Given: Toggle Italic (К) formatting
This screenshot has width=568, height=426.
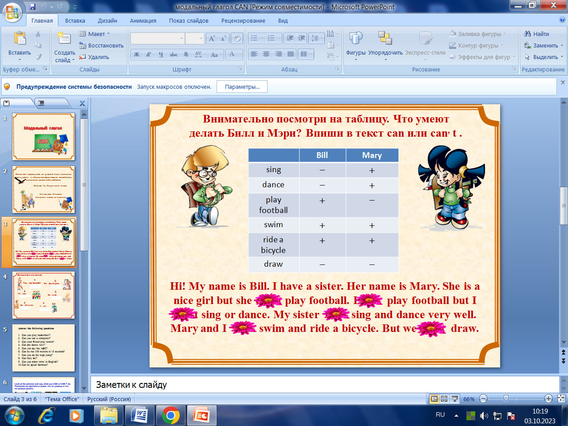Looking at the screenshot, I should [x=149, y=55].
